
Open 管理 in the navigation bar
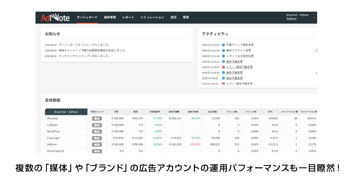click(x=186, y=17)
